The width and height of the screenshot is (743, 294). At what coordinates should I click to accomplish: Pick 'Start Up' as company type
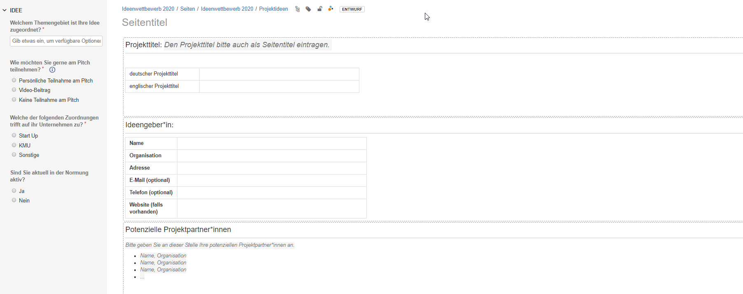14,136
